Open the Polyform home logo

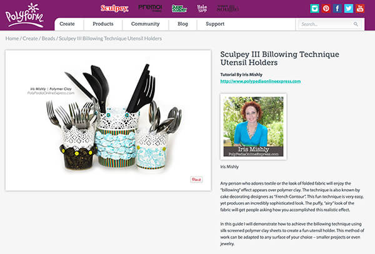click(x=24, y=15)
